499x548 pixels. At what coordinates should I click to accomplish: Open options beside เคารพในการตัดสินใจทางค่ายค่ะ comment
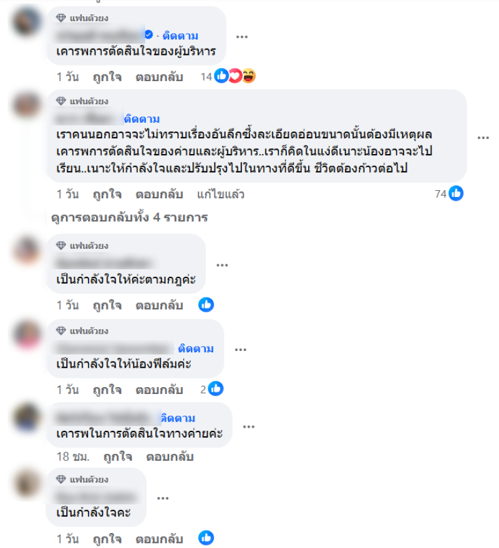click(x=249, y=426)
